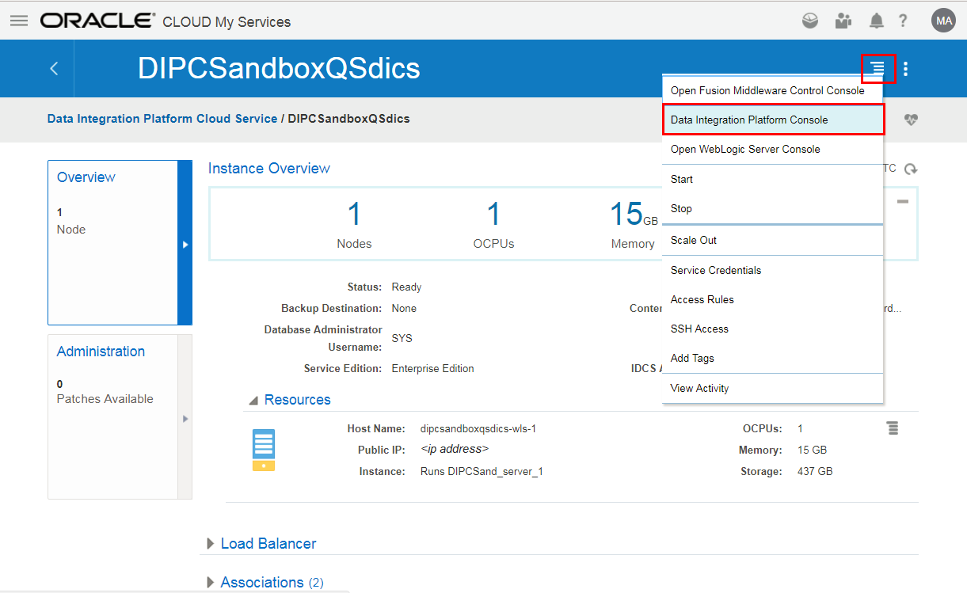
Task: Open the vertical ellipsis options menu
Action: pyautogui.click(x=905, y=69)
